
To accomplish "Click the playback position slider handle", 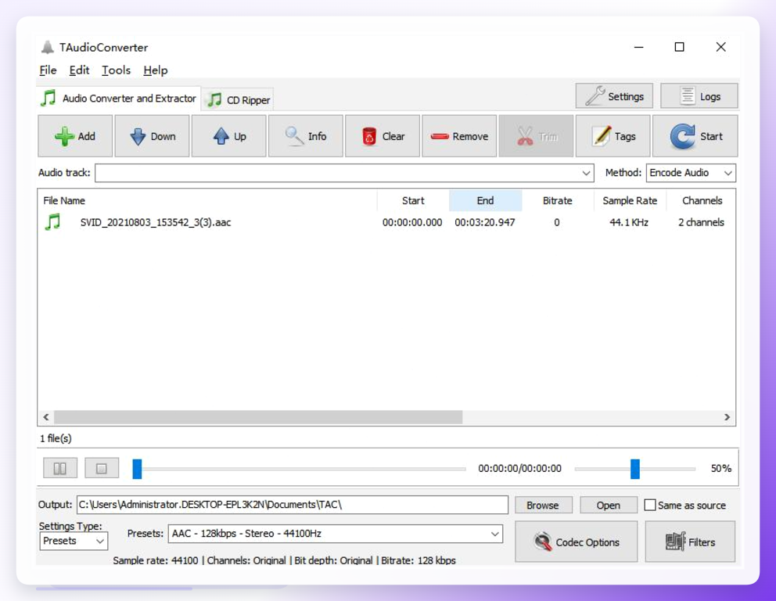I will tap(137, 469).
